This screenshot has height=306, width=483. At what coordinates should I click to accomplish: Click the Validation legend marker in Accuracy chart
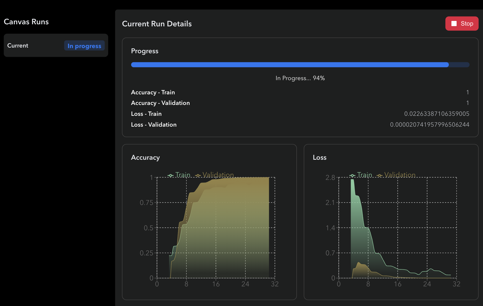[198, 175]
